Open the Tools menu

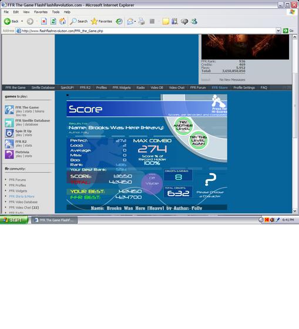[x=56, y=12]
